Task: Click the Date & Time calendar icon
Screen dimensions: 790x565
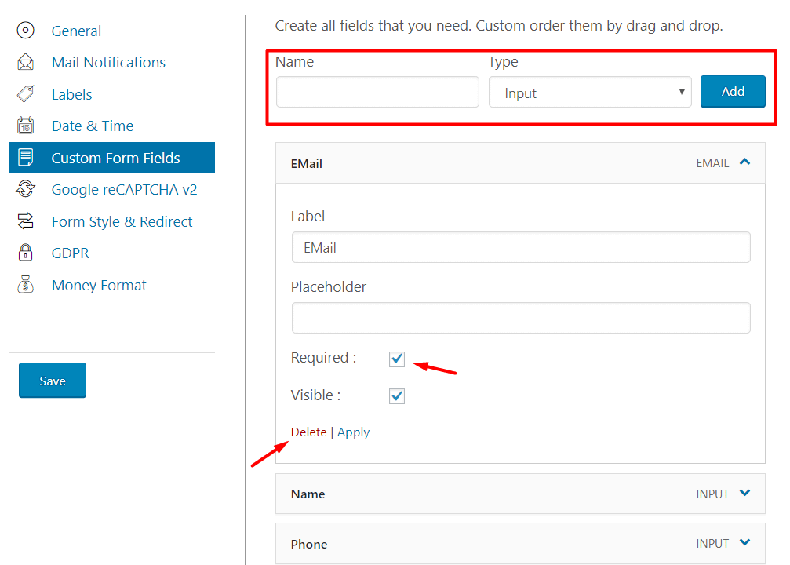Action: (x=26, y=126)
